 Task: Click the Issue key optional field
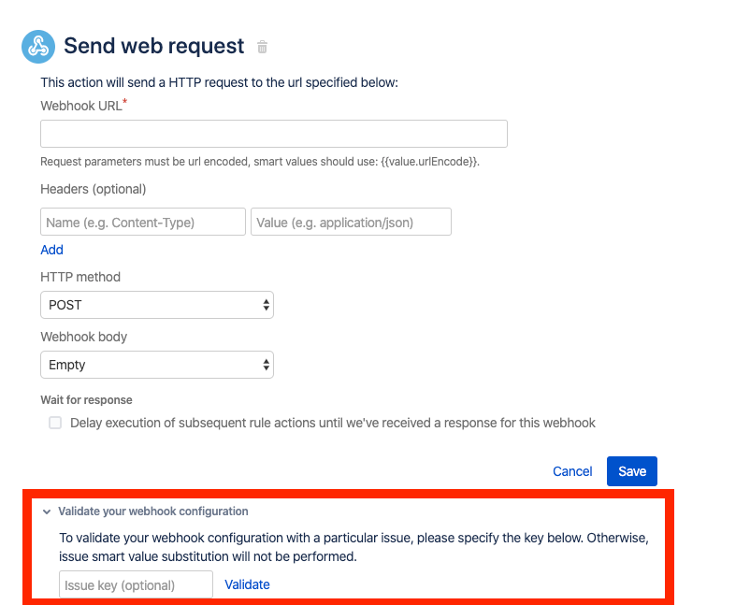136,584
